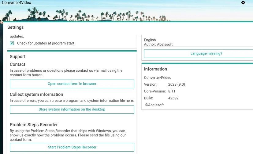Click the version value 2023 (9.0)
253x154 pixels.
177,84
